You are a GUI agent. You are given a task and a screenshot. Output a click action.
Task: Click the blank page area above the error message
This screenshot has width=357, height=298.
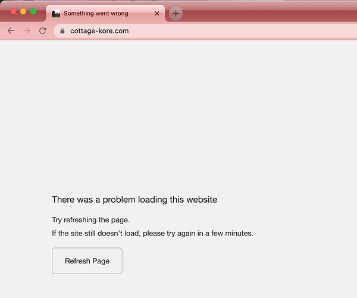pyautogui.click(x=178, y=114)
